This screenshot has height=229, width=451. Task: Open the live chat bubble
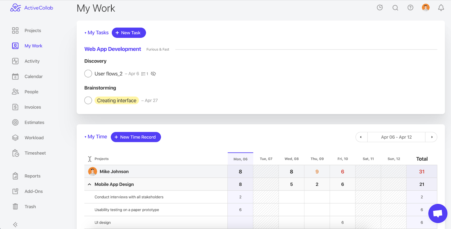click(437, 213)
